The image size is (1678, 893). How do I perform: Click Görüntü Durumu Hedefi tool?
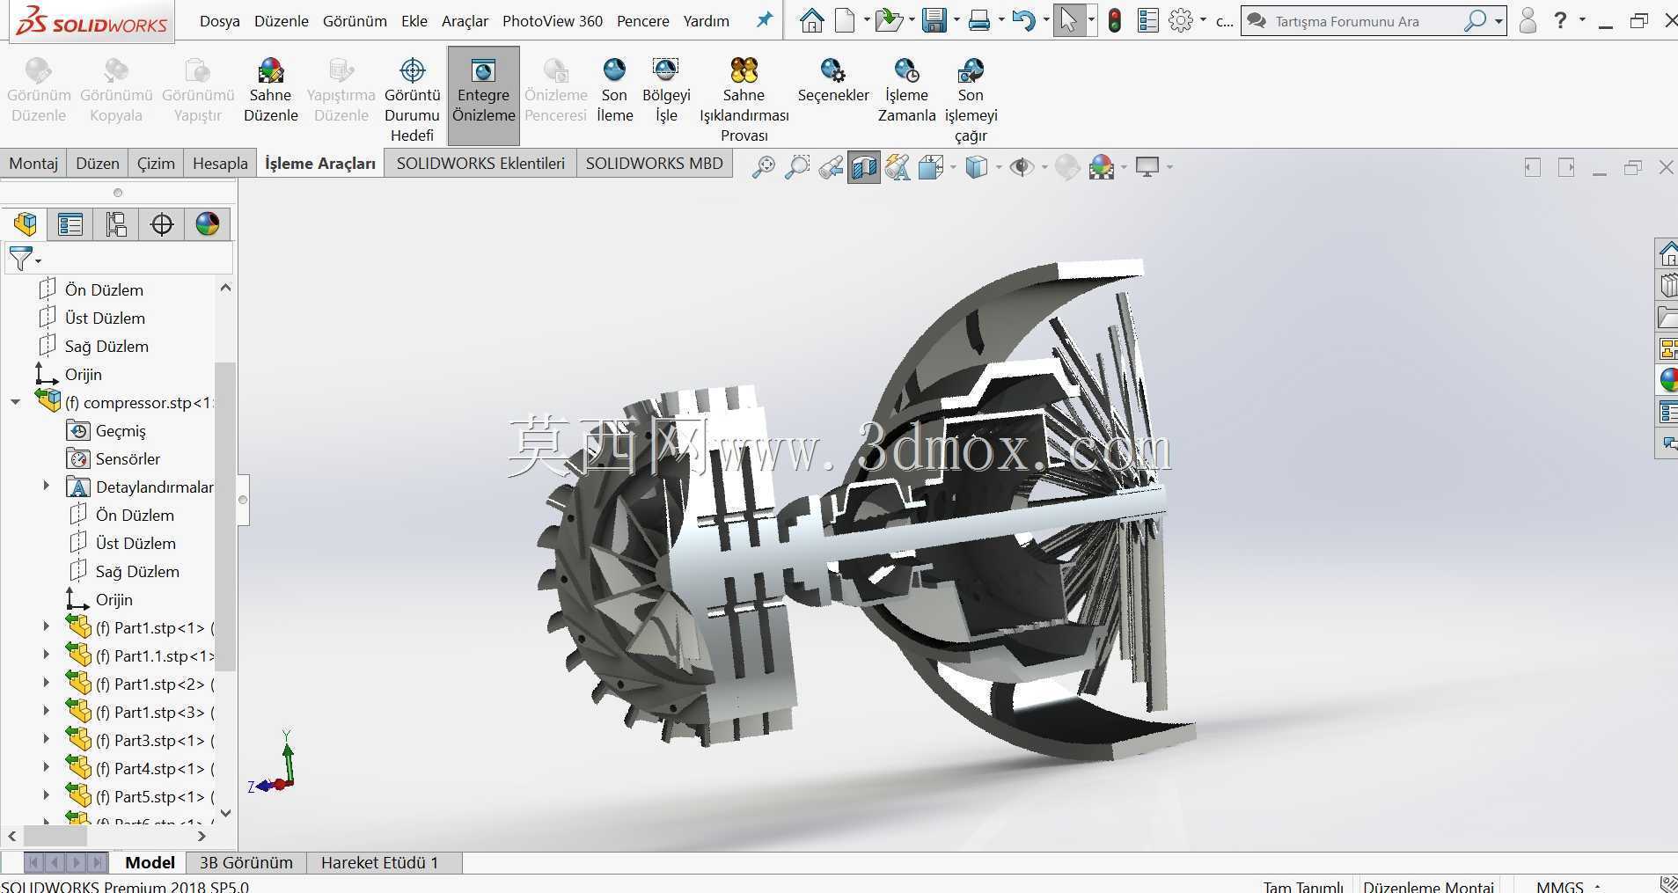pyautogui.click(x=412, y=98)
